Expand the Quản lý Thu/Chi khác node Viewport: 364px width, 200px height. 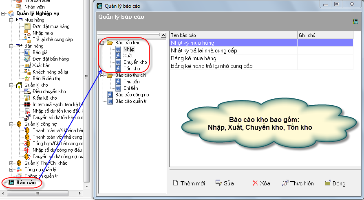11,163
